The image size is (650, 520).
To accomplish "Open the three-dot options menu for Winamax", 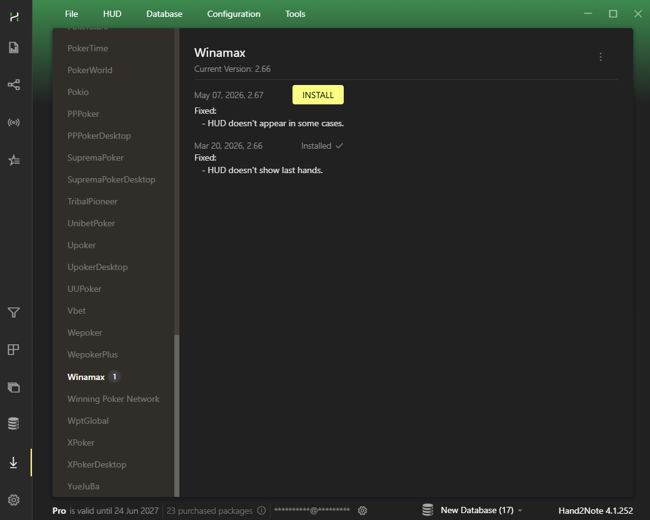I will click(x=600, y=57).
